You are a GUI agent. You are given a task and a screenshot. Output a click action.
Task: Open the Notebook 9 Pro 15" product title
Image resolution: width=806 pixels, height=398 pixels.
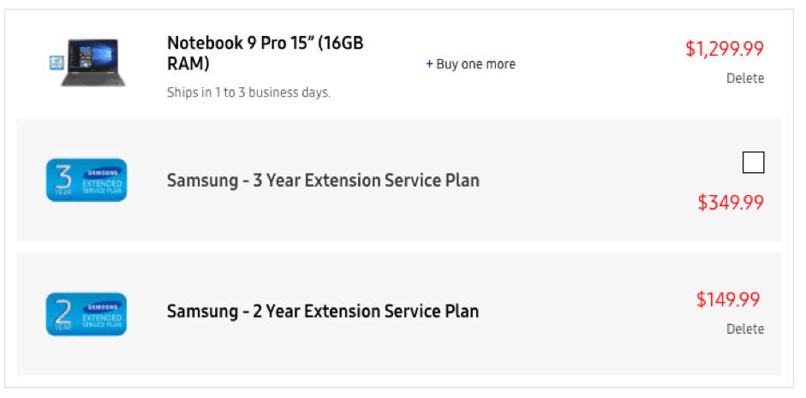coord(265,53)
